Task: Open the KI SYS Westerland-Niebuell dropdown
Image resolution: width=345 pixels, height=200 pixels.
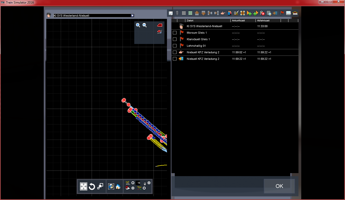Action: tap(133, 16)
